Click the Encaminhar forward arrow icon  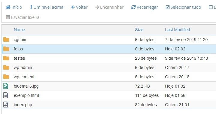pyautogui.click(x=97, y=7)
